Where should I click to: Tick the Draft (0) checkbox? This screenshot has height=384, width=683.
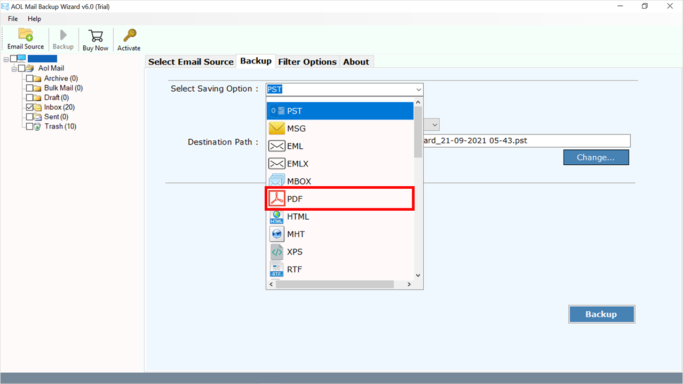tap(29, 98)
